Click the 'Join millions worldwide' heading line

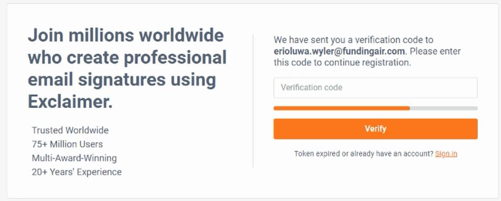pos(125,35)
